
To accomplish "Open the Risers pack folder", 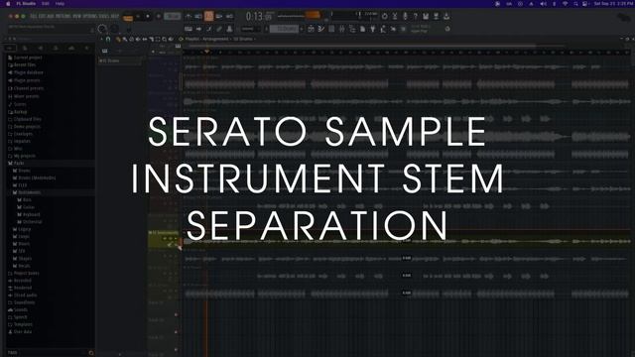I will [24, 244].
